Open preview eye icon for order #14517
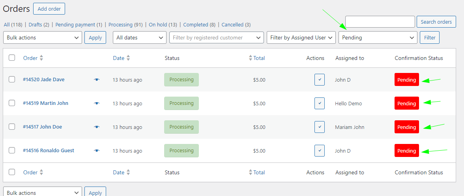Viewport: 464px width, 196px height. [97, 127]
